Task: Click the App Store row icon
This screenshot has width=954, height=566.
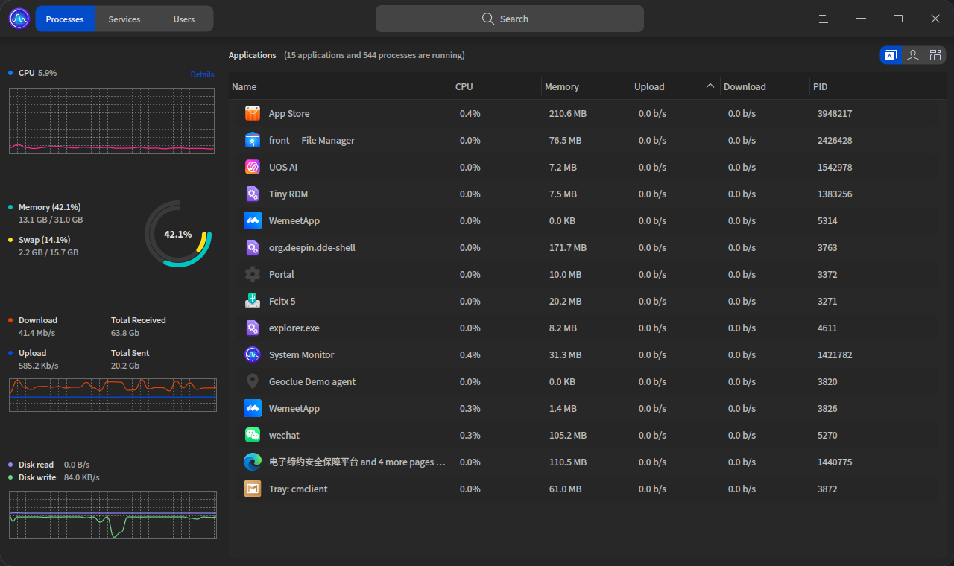Action: pos(253,113)
